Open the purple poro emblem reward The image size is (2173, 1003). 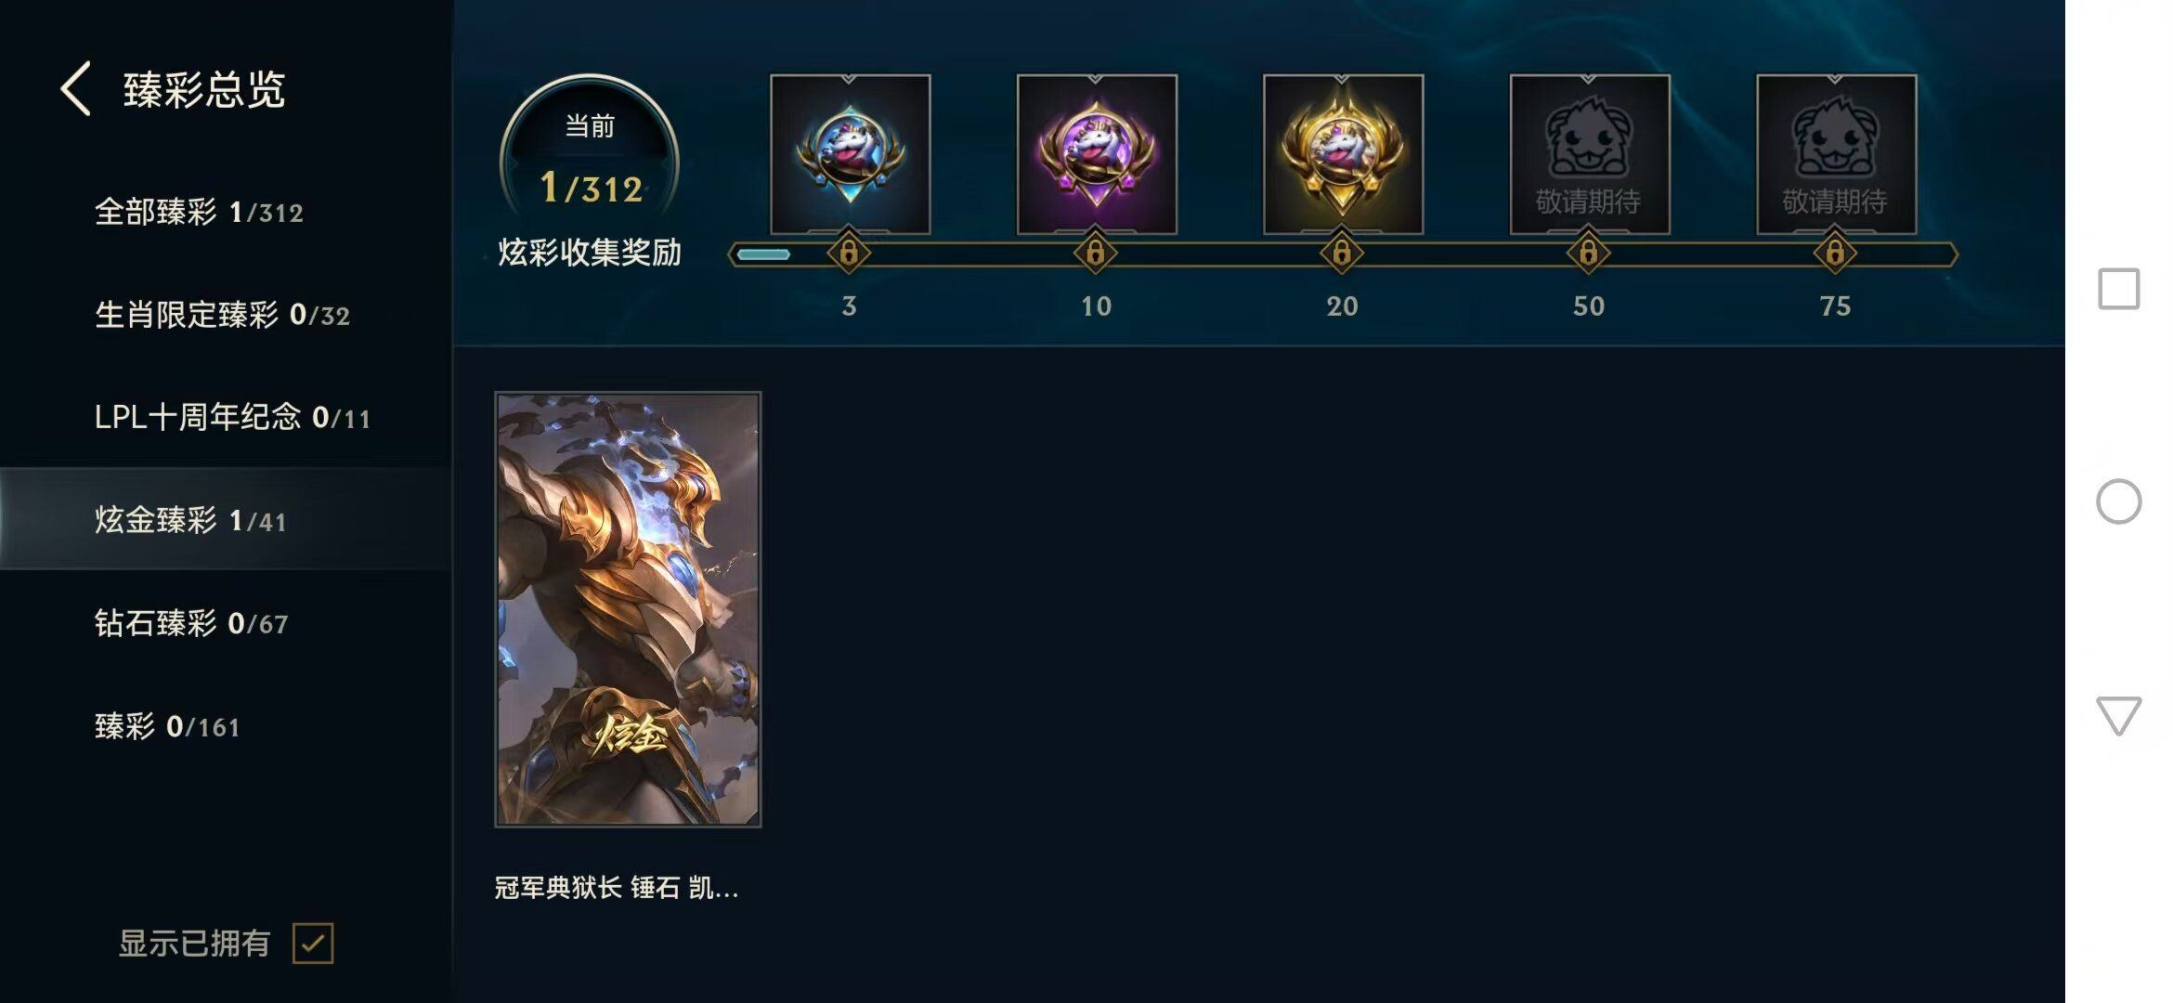point(1097,154)
